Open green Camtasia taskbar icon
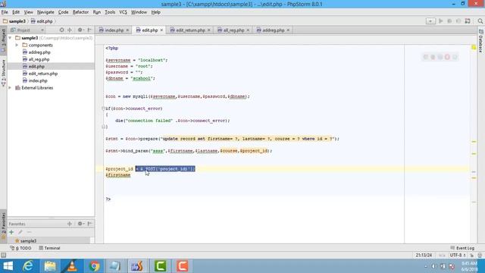 point(160,266)
